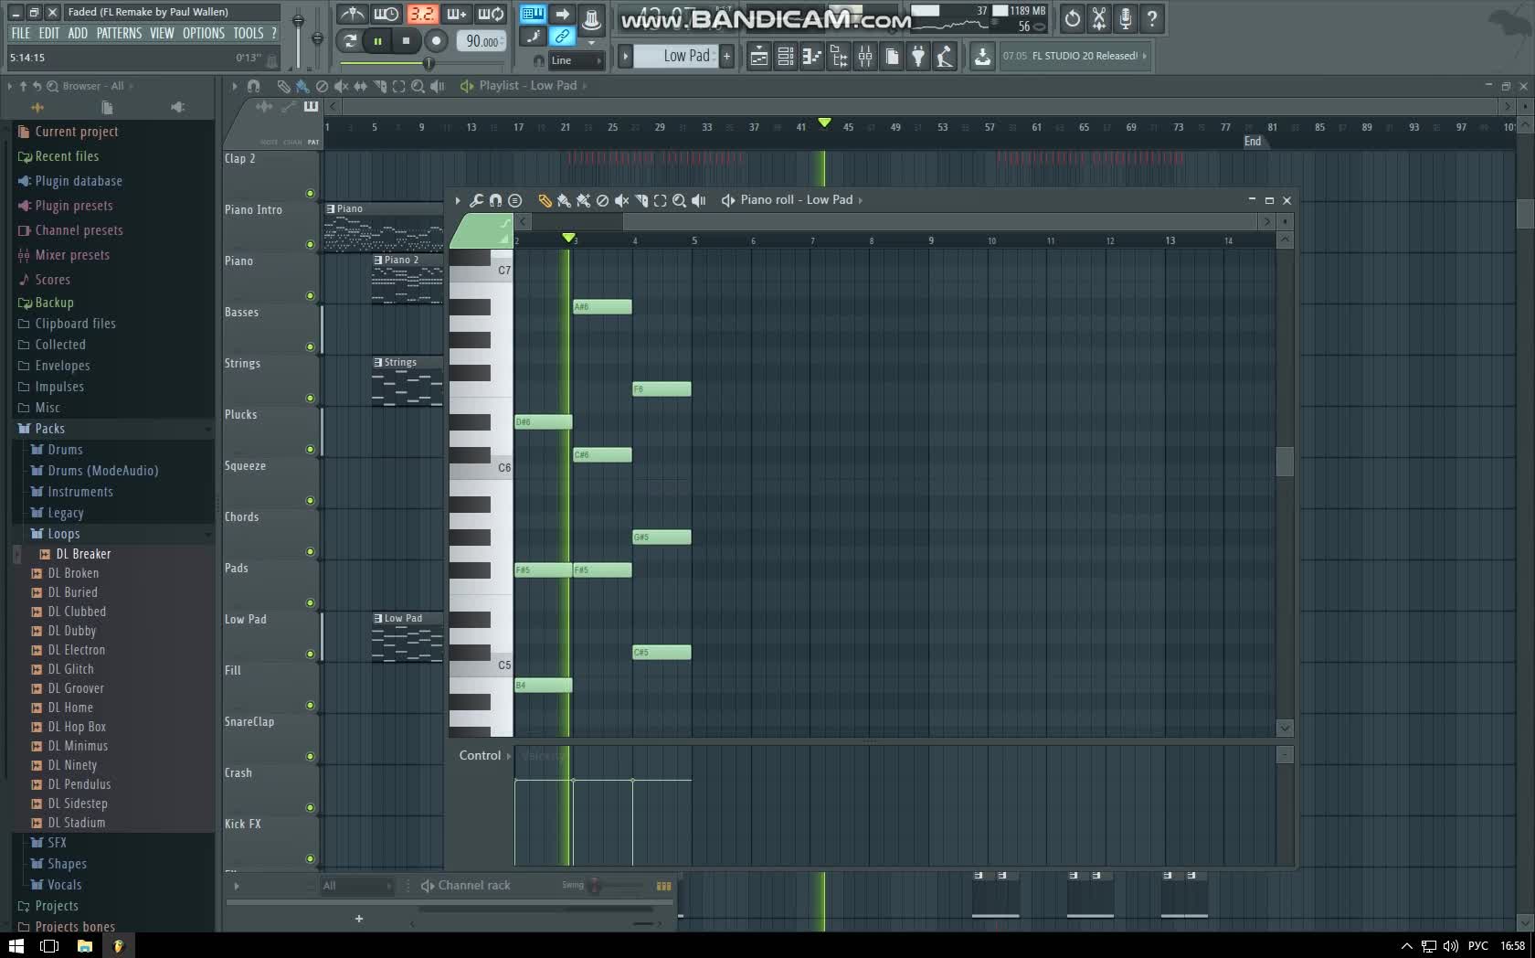This screenshot has height=958, width=1535.
Task: Open the Playlist menu arrow
Action: (x=235, y=86)
